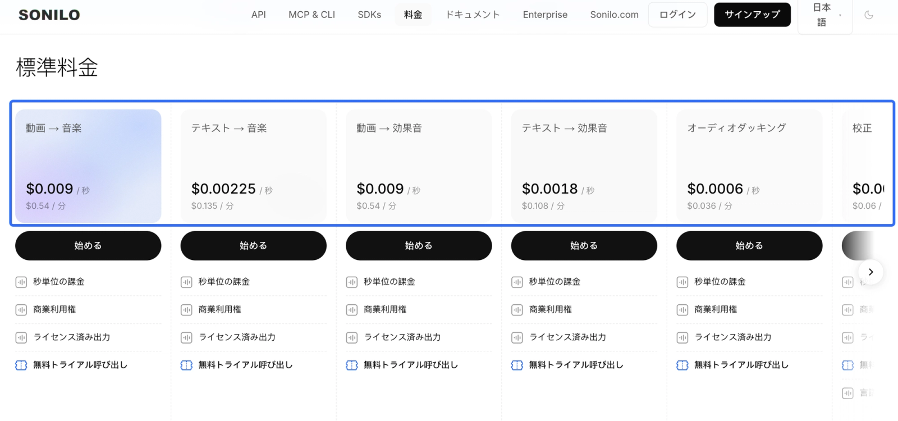Click 始める under 動画 → 効果音
Viewport: 898px width, 421px height.
click(419, 245)
